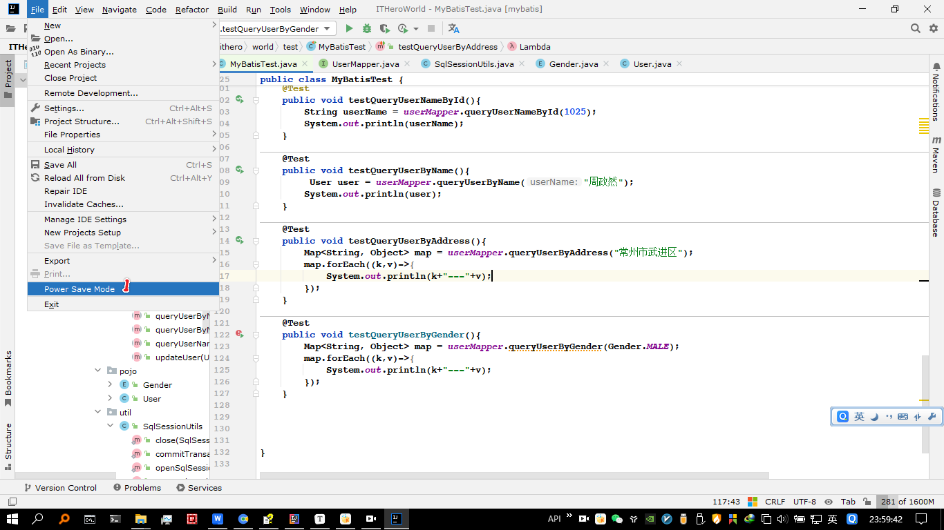The width and height of the screenshot is (944, 530).
Task: Open IDE settings gear icon at top right
Action: pos(933,28)
